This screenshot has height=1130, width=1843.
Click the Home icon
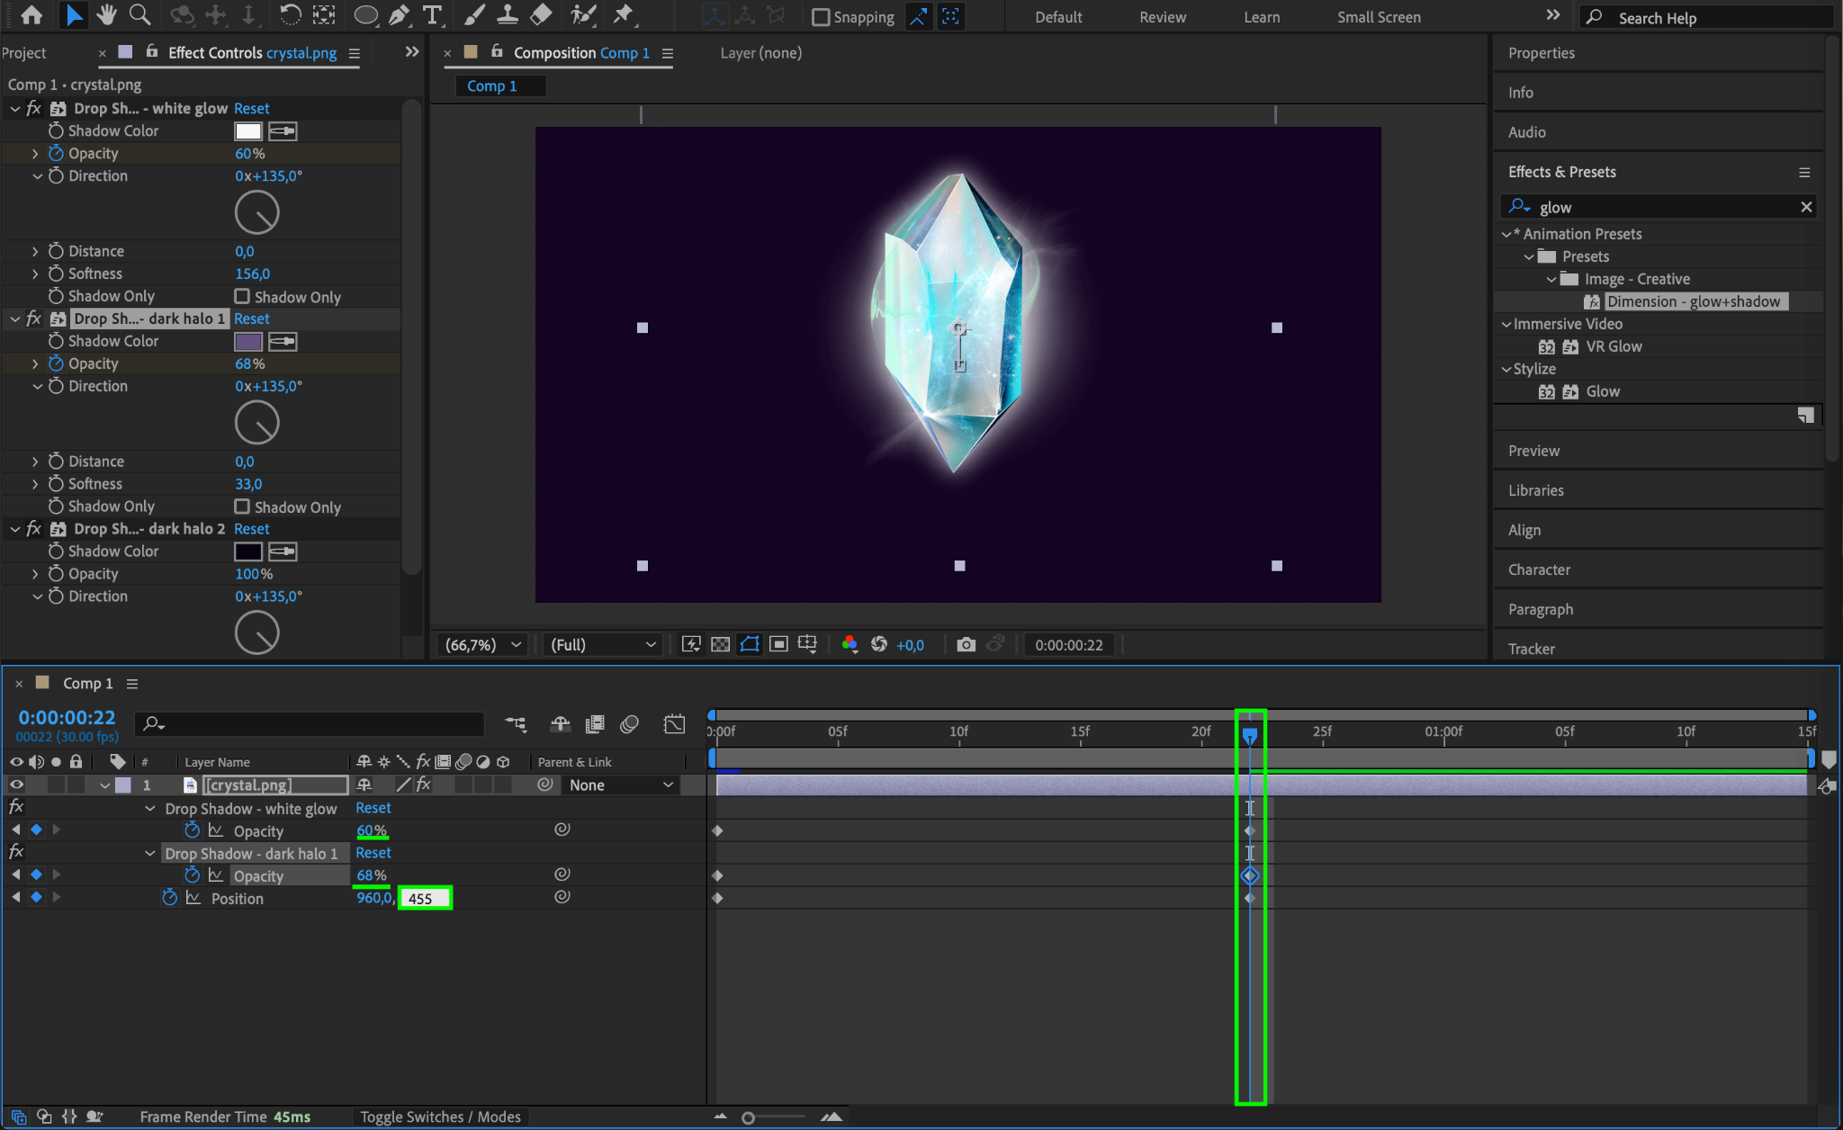click(31, 15)
